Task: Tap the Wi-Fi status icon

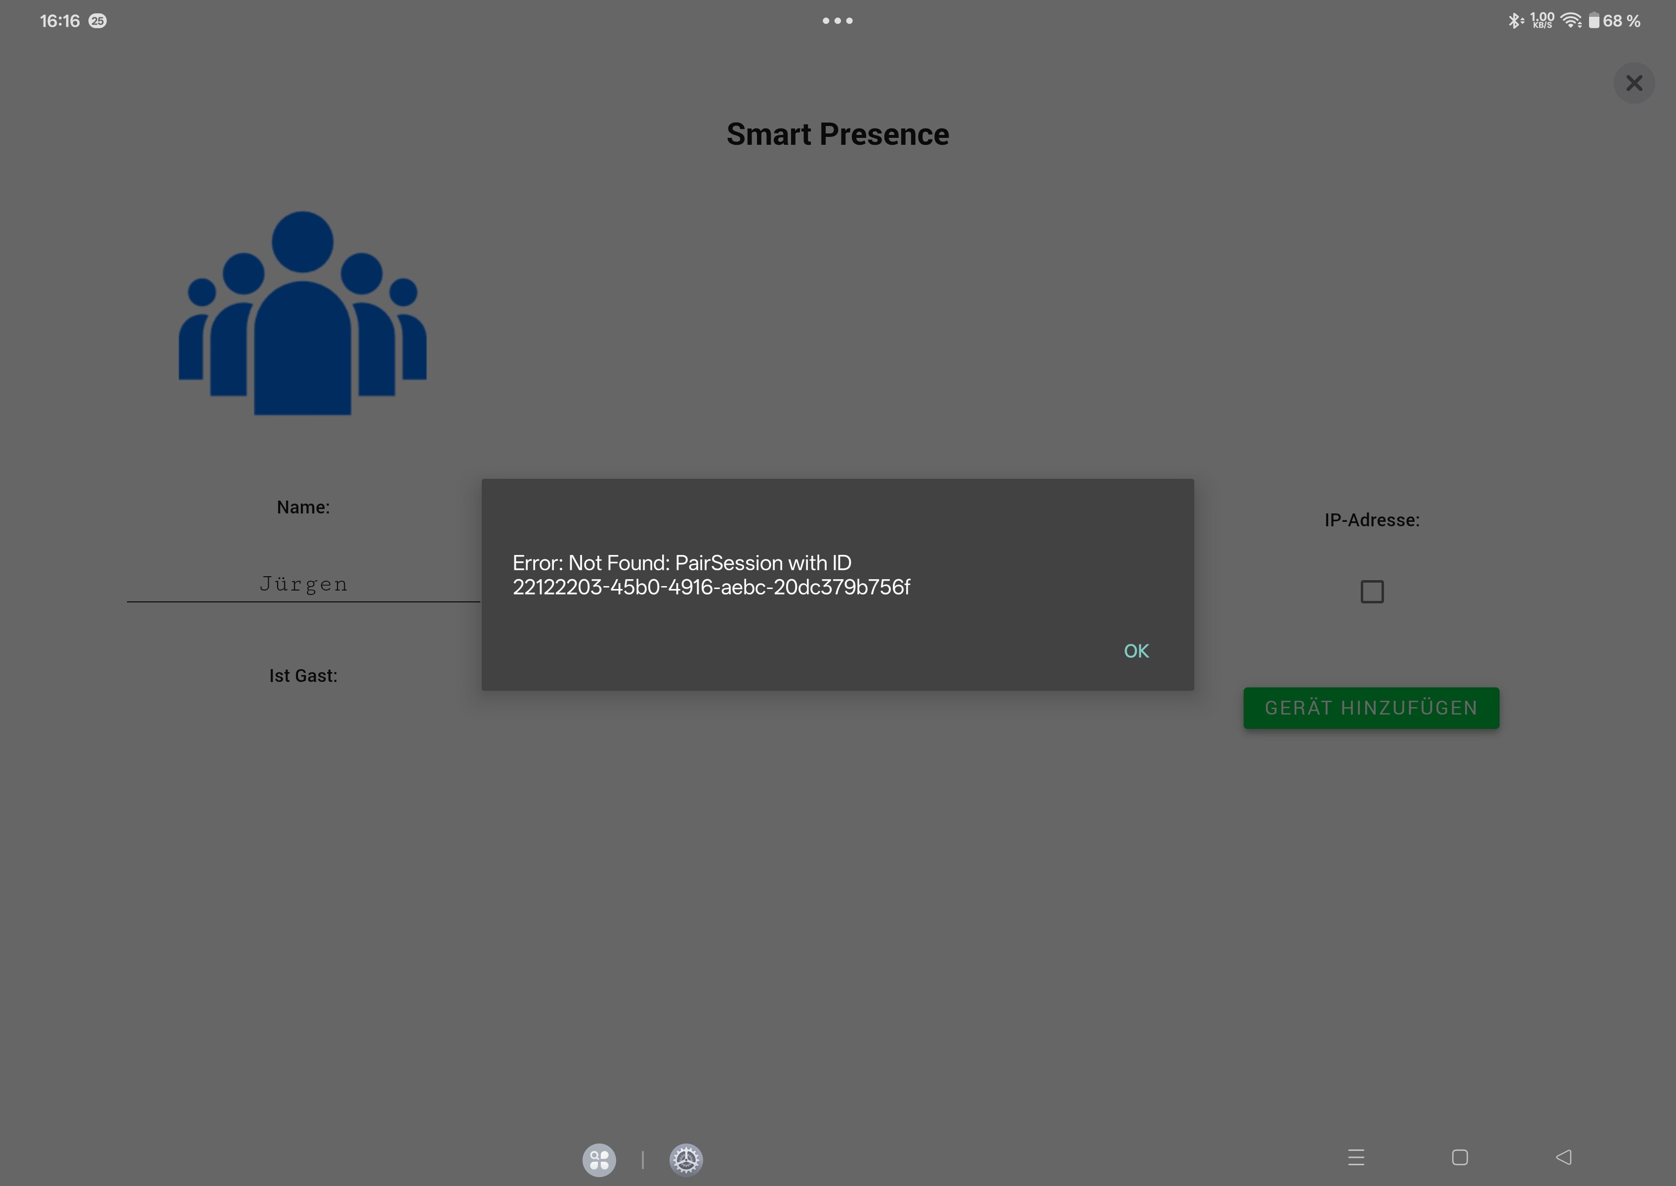Action: 1570,20
